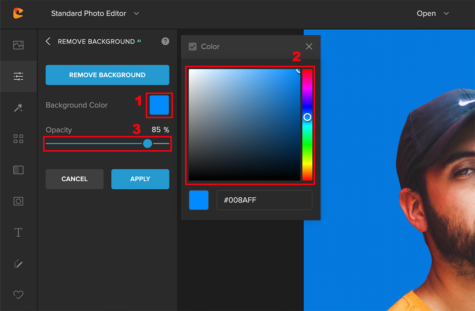The image size is (475, 311).
Task: Click the Colorcinch logo icon
Action: (x=18, y=13)
